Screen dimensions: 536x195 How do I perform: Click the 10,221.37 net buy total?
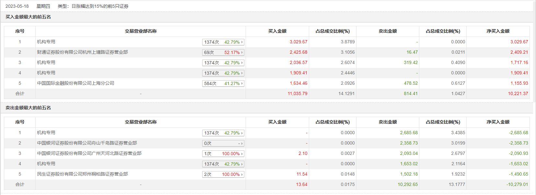coord(518,93)
